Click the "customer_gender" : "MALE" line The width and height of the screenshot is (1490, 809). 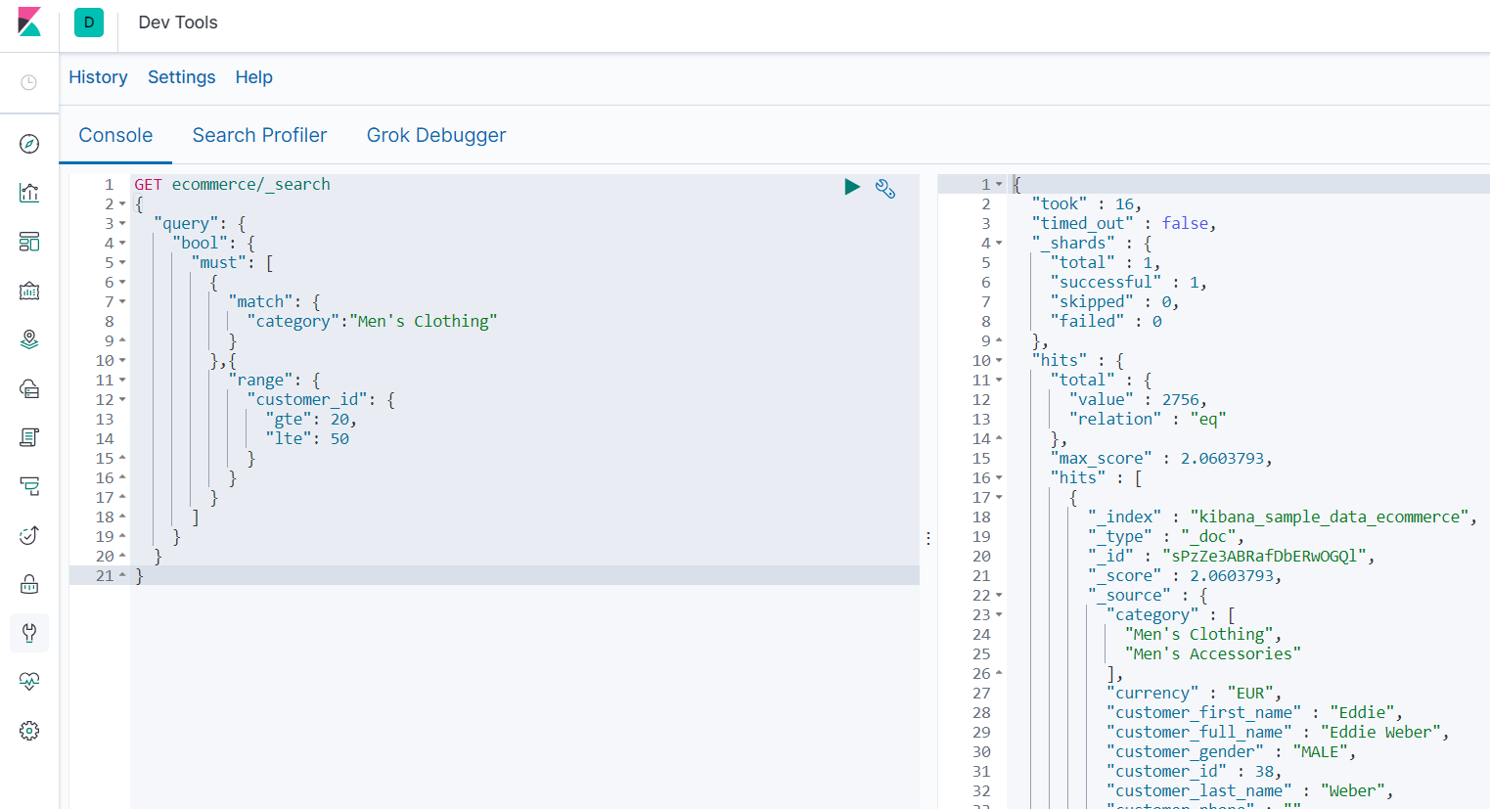(1231, 751)
